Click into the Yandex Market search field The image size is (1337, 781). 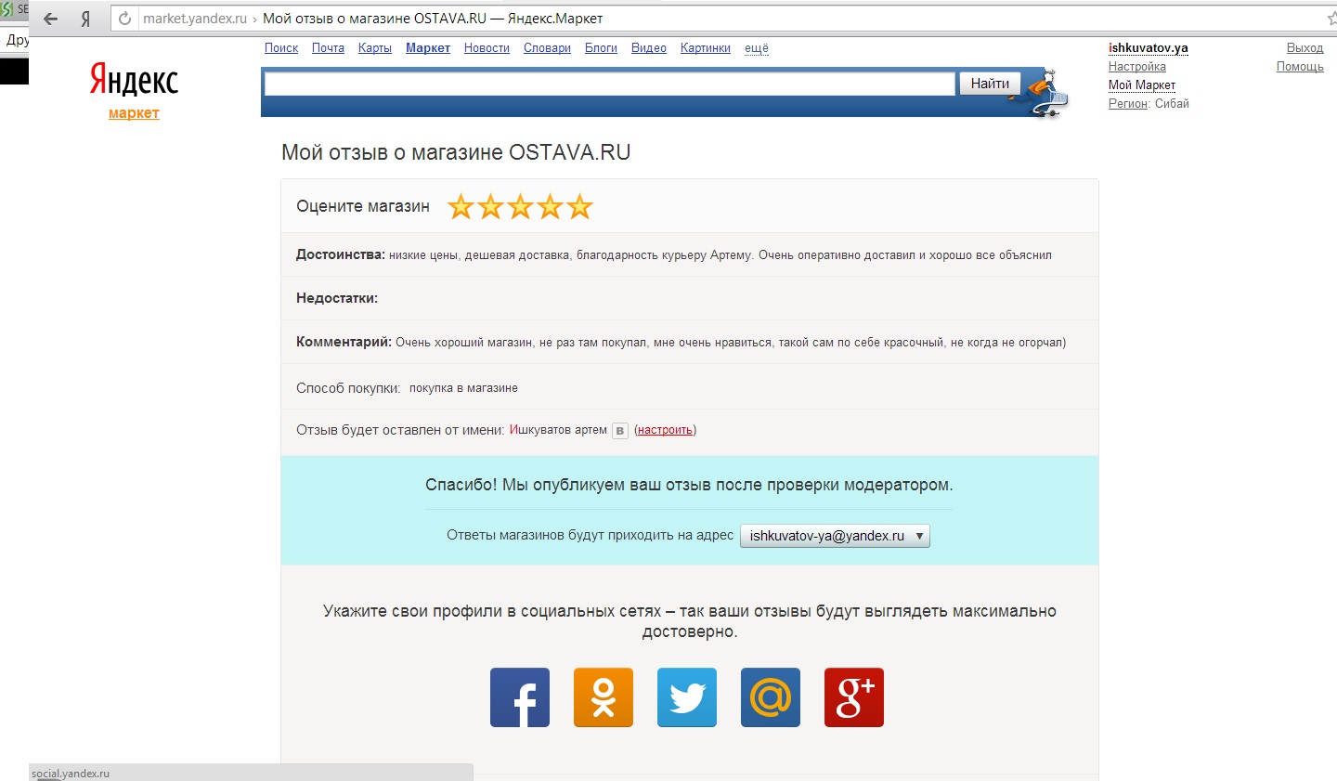click(610, 84)
